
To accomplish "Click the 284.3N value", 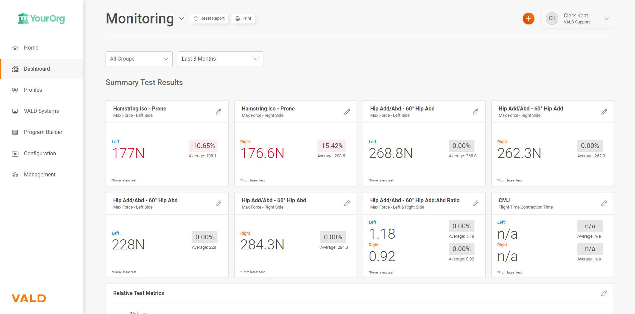I will 262,245.
